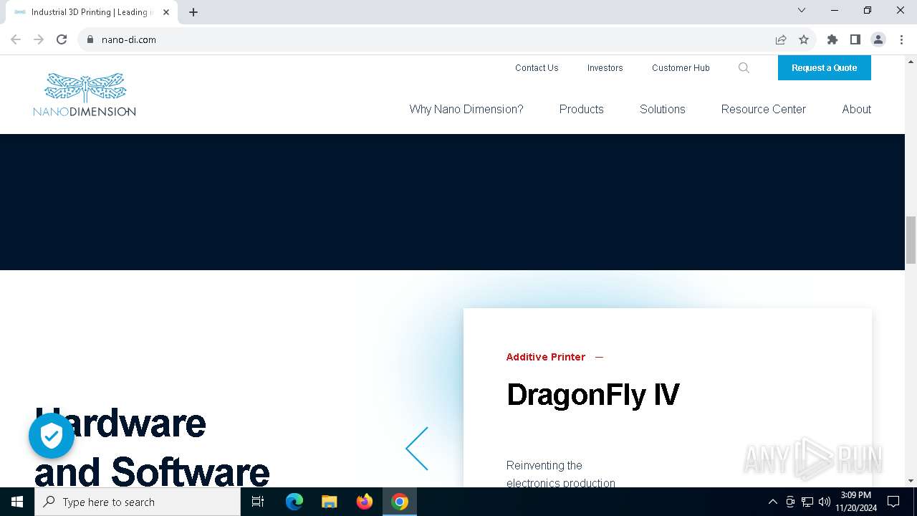Click the Contact Us link
Screen dimensions: 917x516
537,68
